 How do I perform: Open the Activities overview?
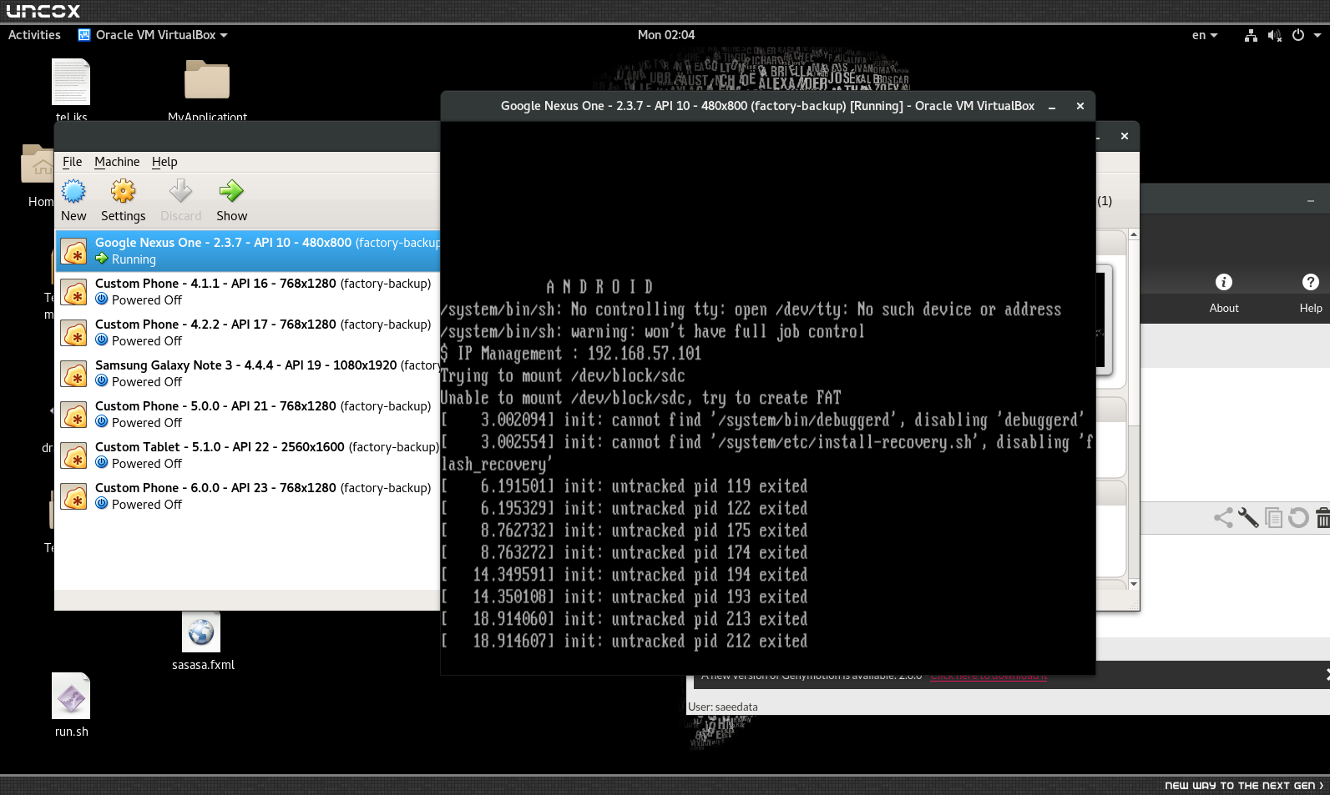coord(34,35)
